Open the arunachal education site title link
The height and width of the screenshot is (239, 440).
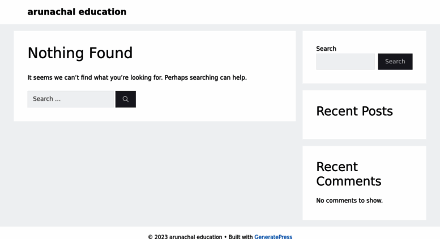point(77,12)
